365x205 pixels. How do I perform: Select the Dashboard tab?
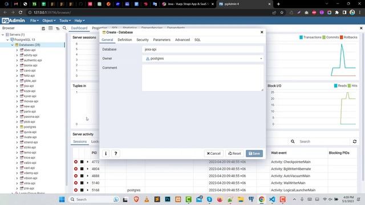tap(79, 28)
